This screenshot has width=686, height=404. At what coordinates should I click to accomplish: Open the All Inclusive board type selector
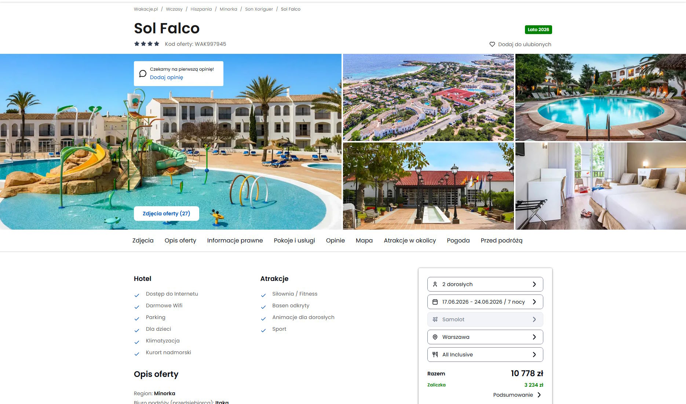coord(485,355)
